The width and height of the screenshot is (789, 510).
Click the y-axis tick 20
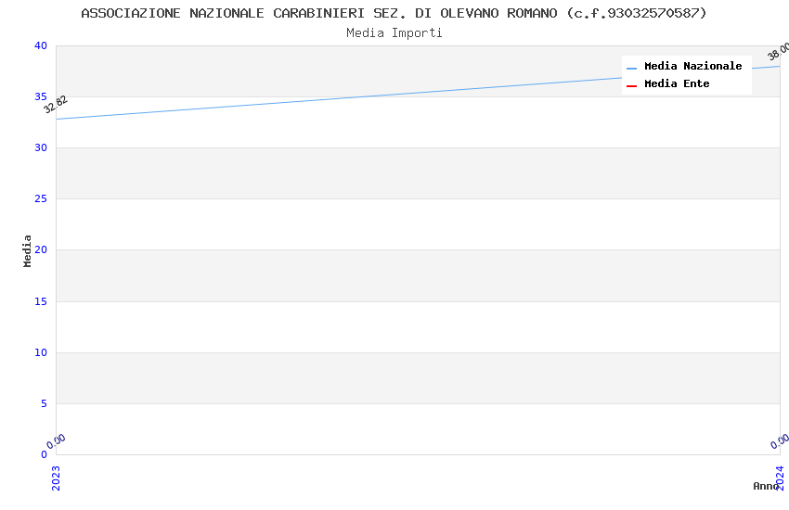click(41, 249)
